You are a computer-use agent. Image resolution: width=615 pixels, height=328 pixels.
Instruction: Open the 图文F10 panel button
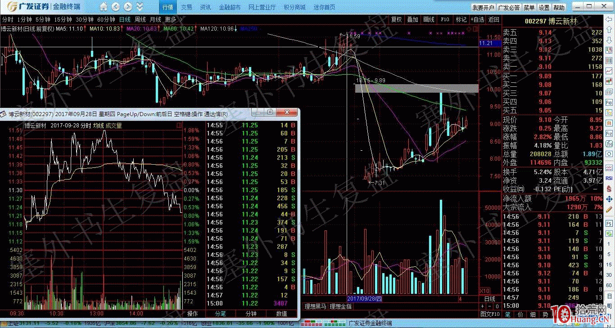coord(490,314)
